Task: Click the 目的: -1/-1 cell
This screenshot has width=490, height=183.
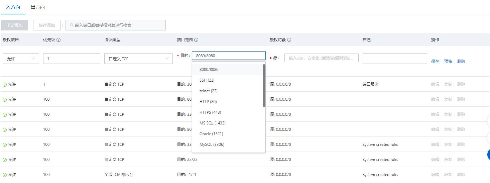Action: (187, 175)
